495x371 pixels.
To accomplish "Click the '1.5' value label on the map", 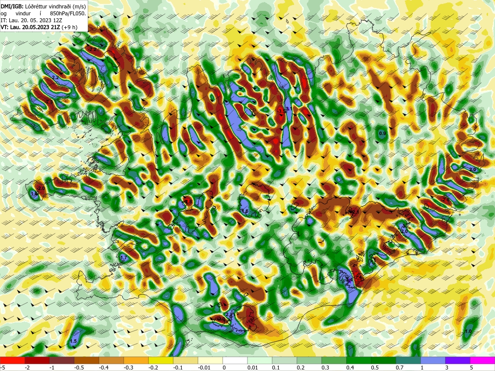I will tap(73, 341).
